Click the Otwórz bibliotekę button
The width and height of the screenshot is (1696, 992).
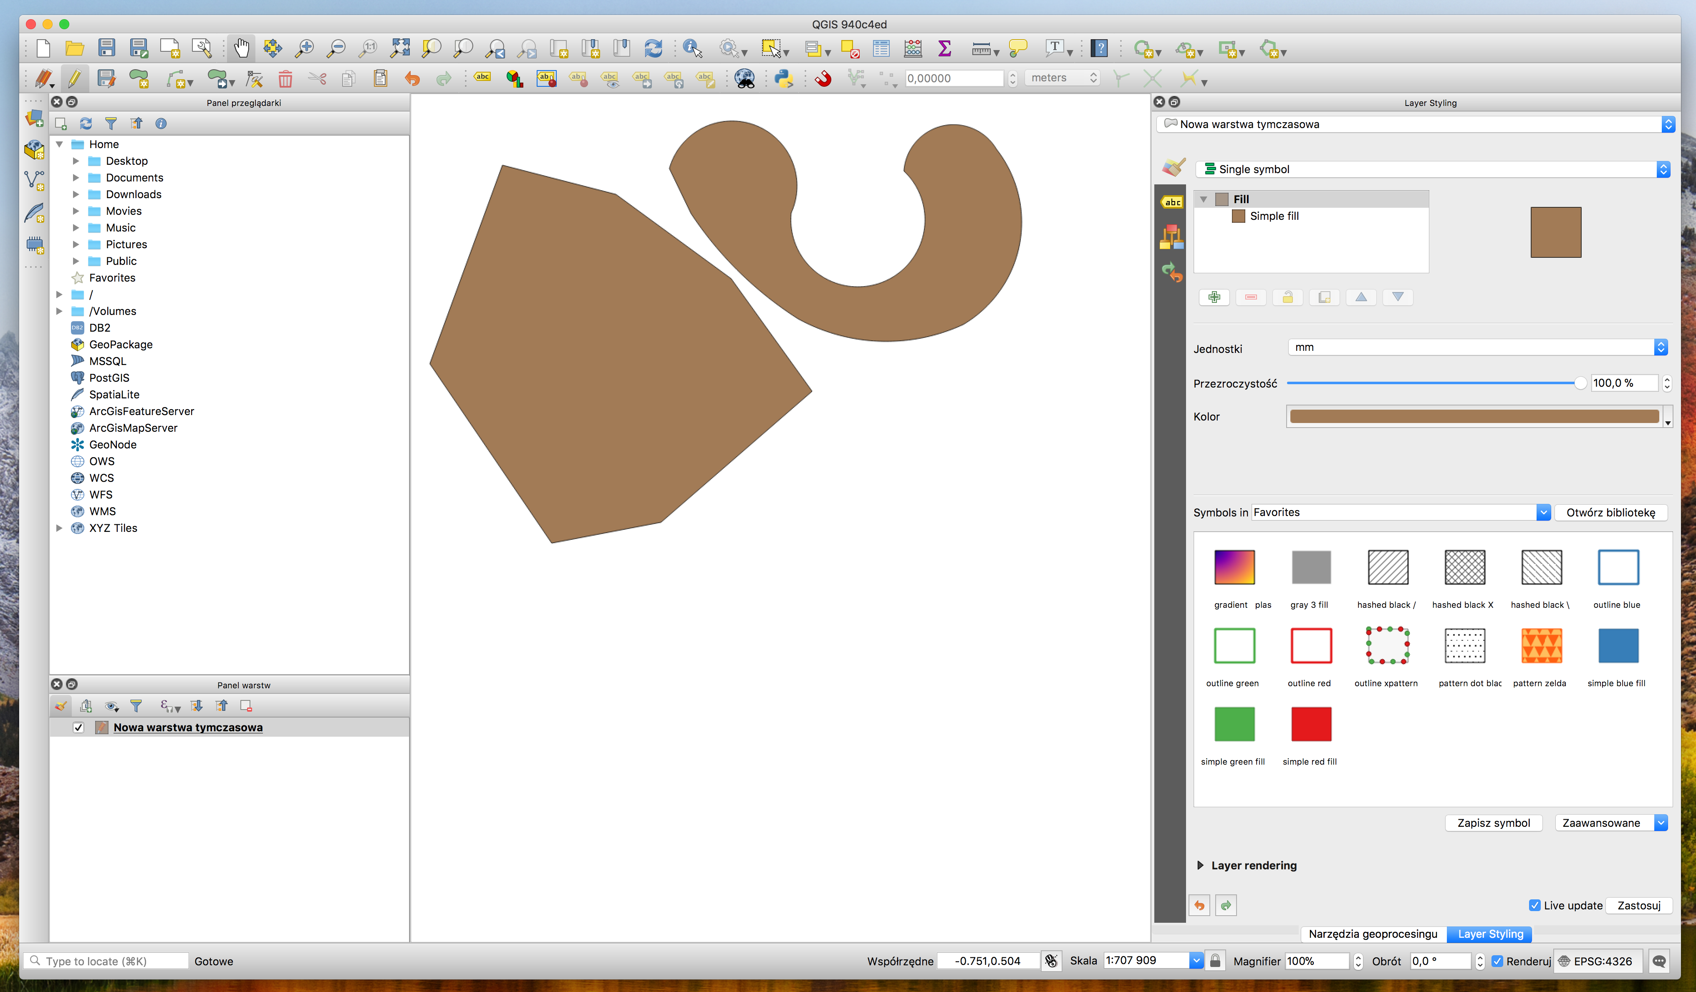pyautogui.click(x=1610, y=512)
